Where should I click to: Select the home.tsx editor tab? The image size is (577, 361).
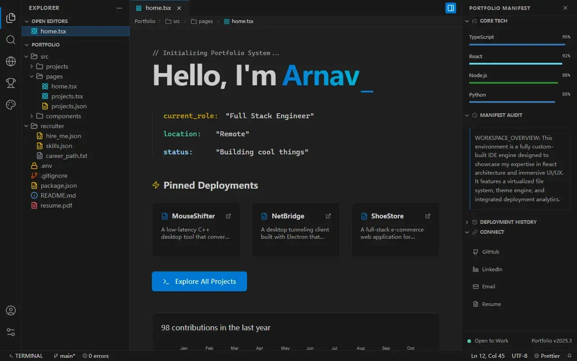(160, 8)
